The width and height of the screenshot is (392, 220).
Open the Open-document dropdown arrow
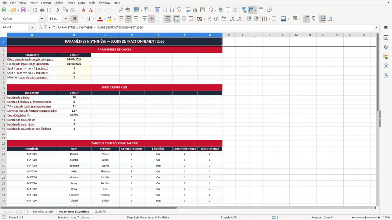pyautogui.click(x=18, y=10)
